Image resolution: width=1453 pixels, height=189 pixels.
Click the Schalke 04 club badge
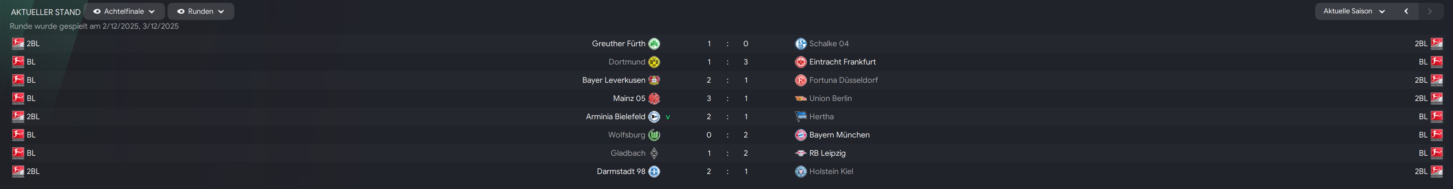801,43
